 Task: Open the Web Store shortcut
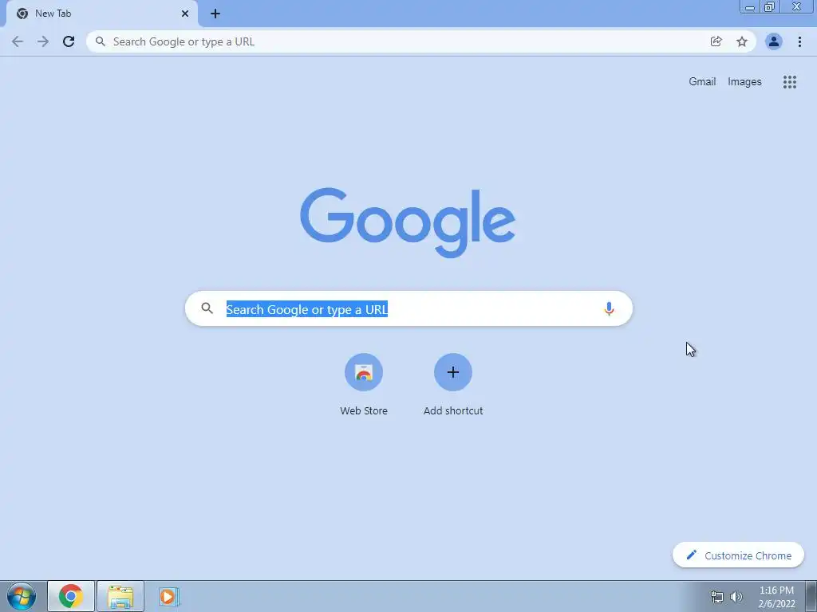tap(364, 385)
